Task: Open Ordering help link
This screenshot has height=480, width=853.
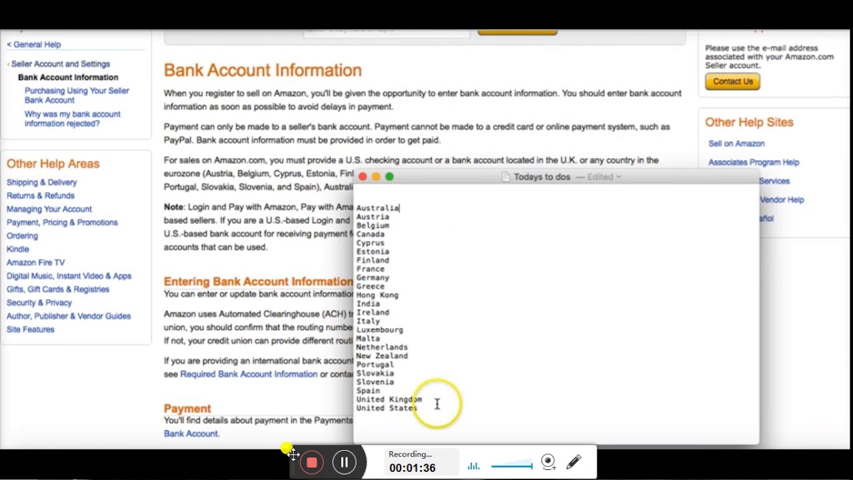Action: 22,236
